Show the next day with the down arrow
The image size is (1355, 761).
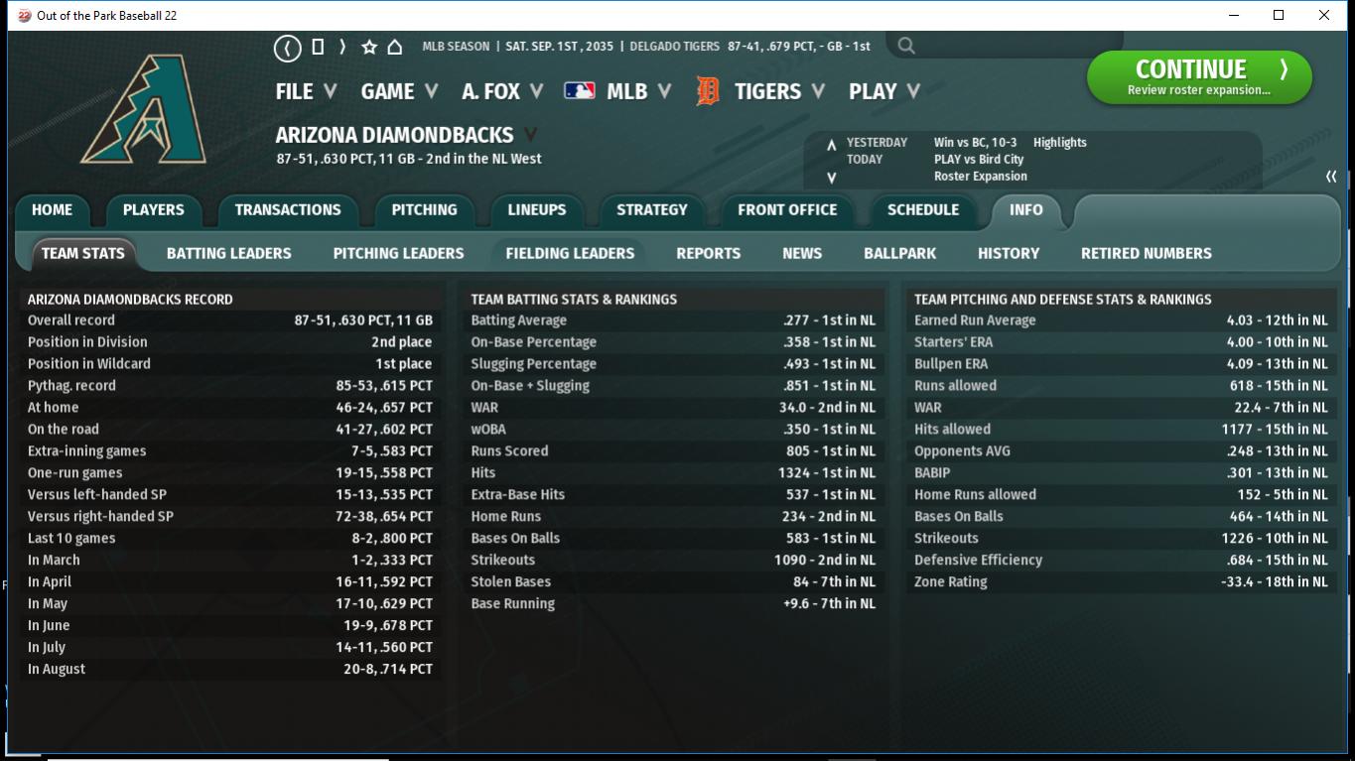pyautogui.click(x=832, y=178)
